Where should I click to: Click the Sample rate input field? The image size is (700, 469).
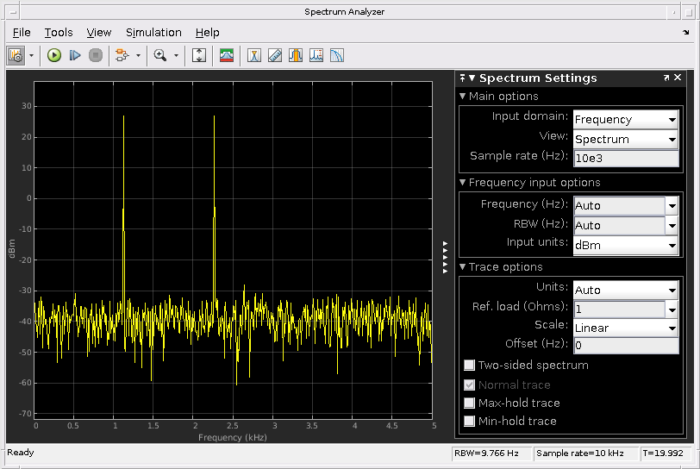coord(625,158)
